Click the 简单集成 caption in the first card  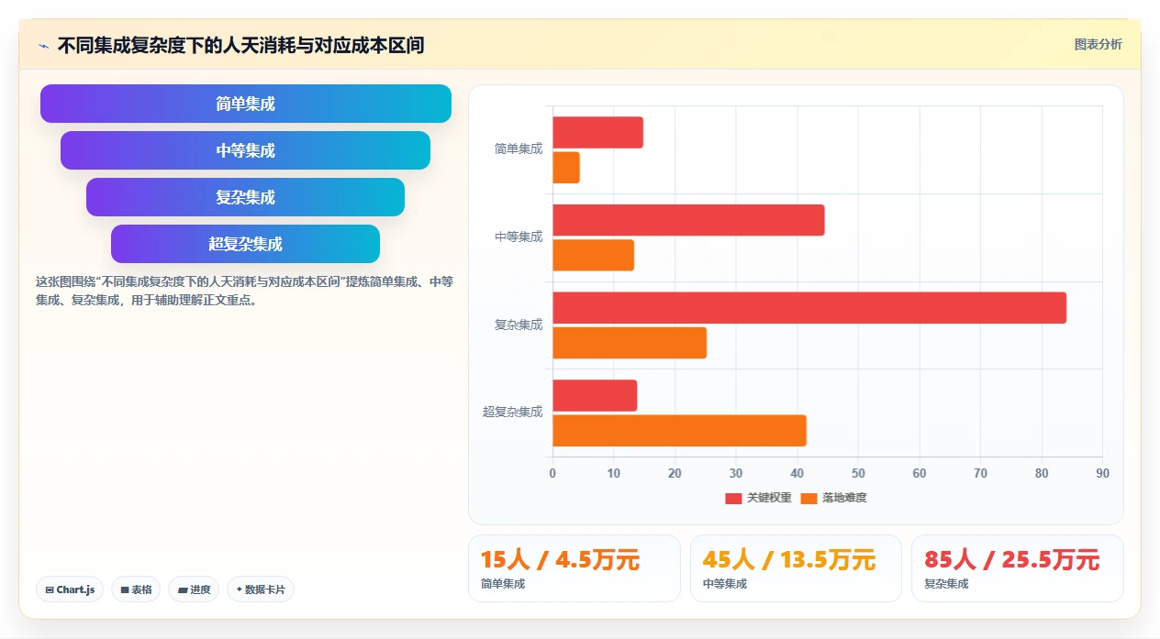pos(503,584)
